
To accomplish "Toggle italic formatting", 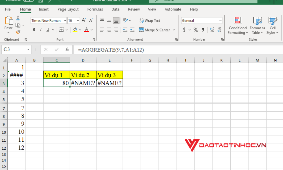I will pyautogui.click(x=40, y=29).
